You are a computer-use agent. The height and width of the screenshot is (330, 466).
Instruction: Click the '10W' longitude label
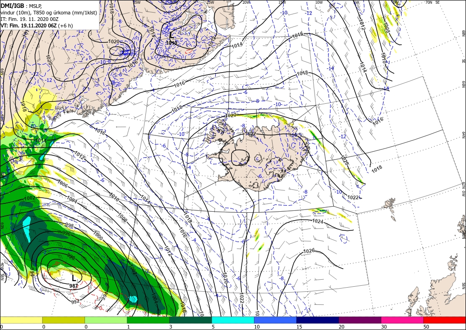319,2
